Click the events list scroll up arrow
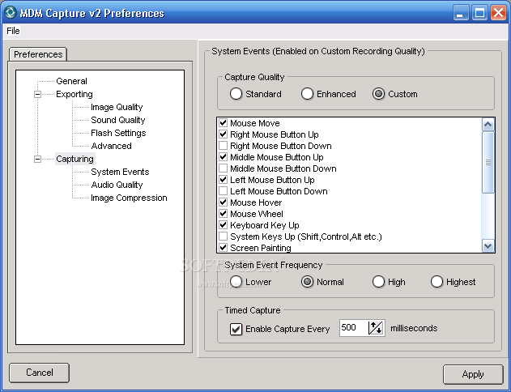This screenshot has width=511, height=392. coord(488,124)
